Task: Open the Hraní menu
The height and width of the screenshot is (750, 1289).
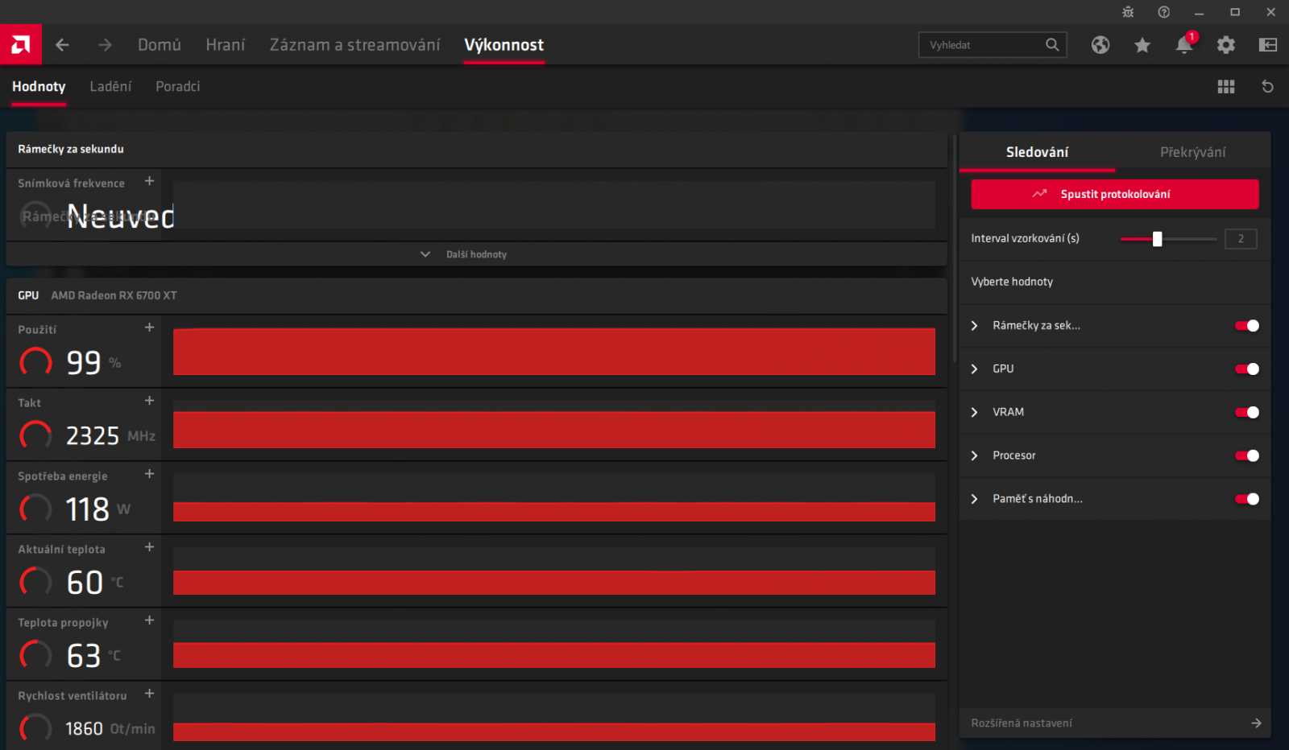Action: (226, 45)
